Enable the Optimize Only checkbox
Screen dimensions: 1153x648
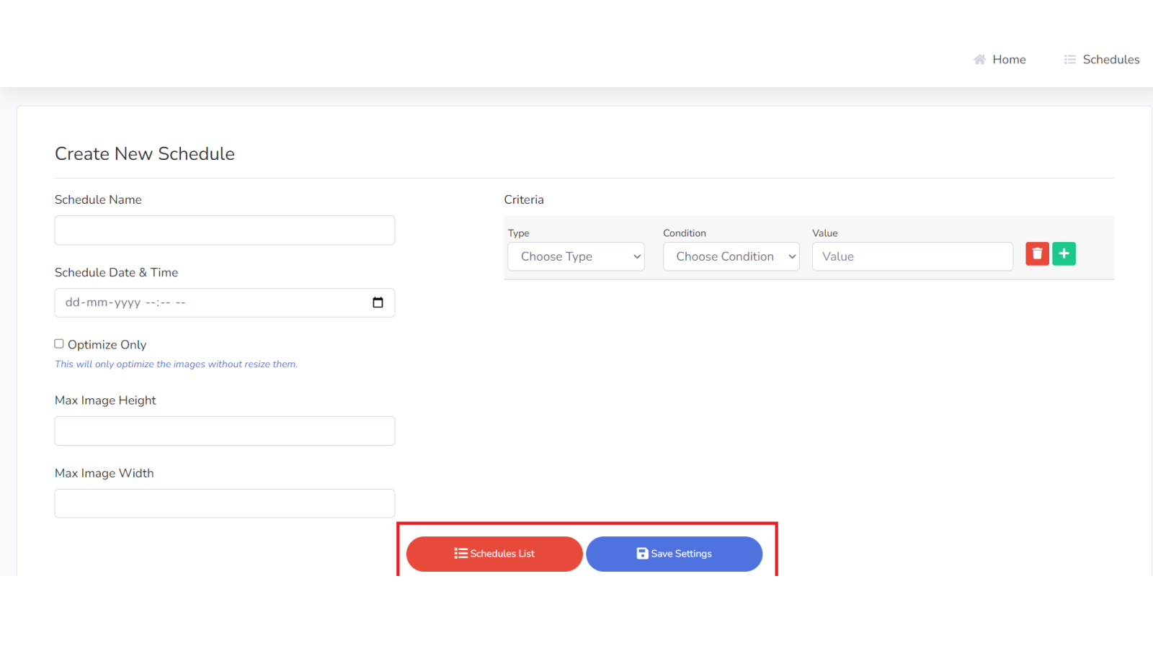point(59,344)
